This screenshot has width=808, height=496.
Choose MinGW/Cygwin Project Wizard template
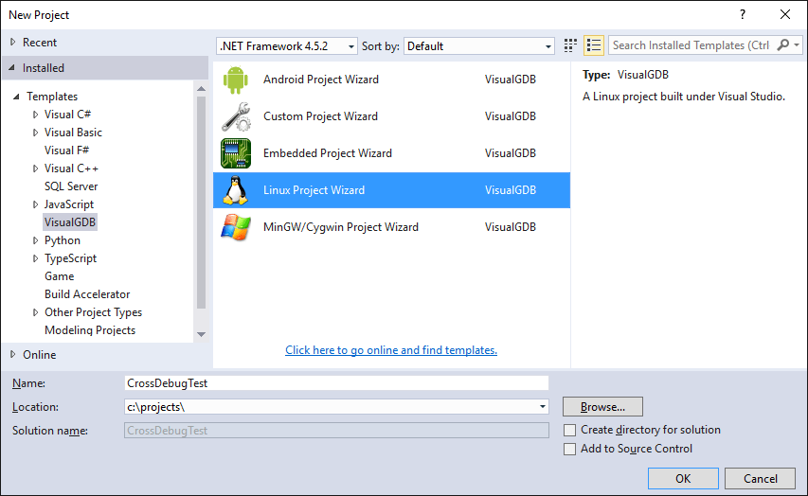tap(391, 227)
